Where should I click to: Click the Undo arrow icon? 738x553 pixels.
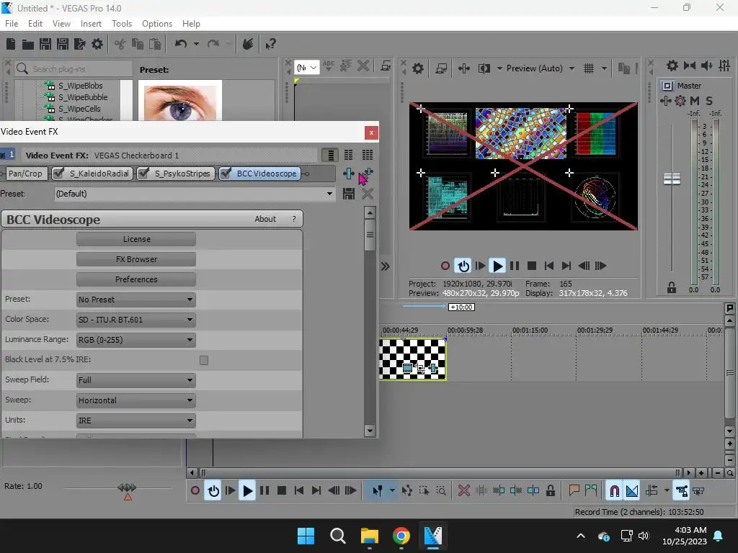[x=181, y=44]
